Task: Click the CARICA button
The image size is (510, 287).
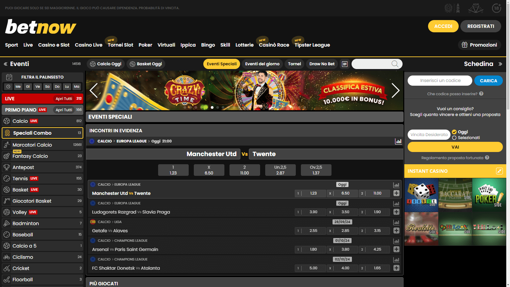Action: pyautogui.click(x=489, y=81)
